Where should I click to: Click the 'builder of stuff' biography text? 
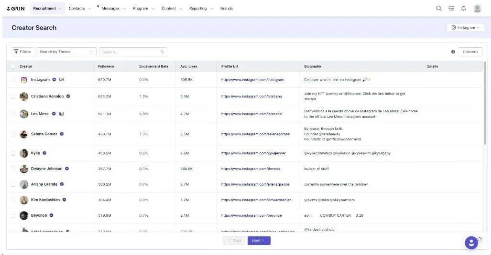pos(316,169)
